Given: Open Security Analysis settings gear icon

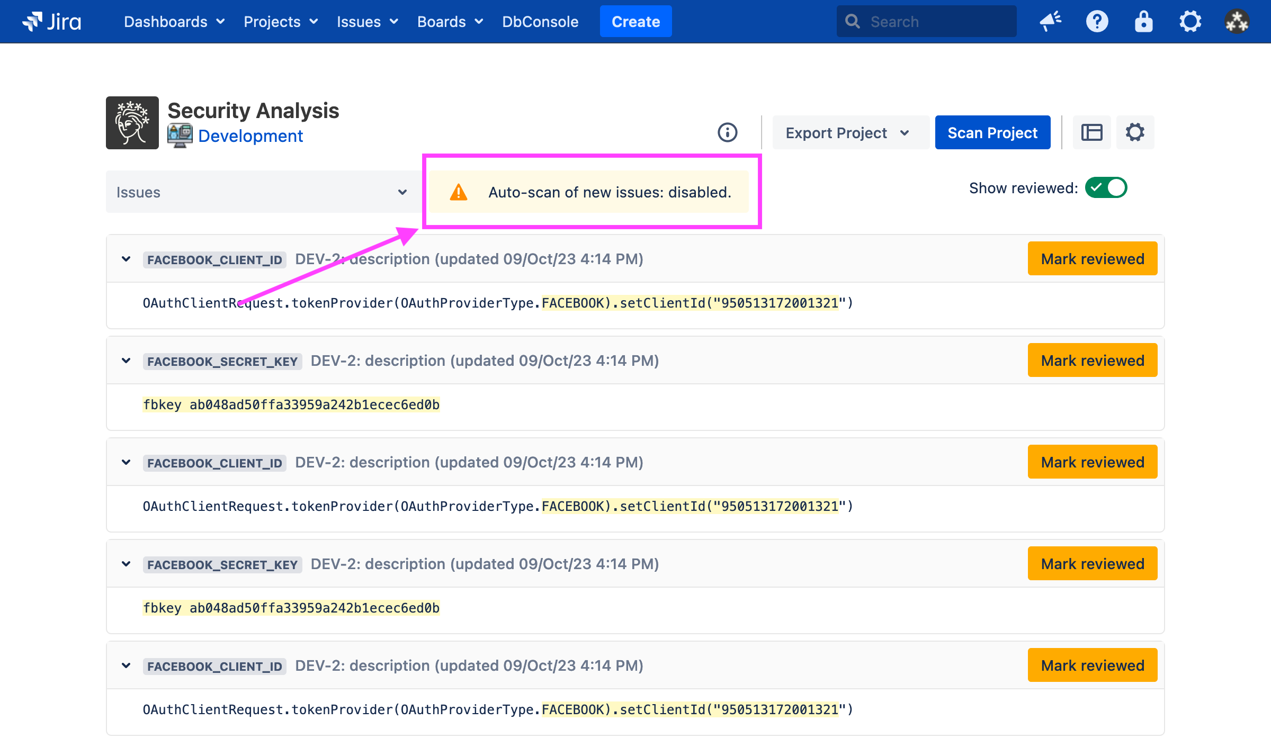Looking at the screenshot, I should pos(1135,132).
